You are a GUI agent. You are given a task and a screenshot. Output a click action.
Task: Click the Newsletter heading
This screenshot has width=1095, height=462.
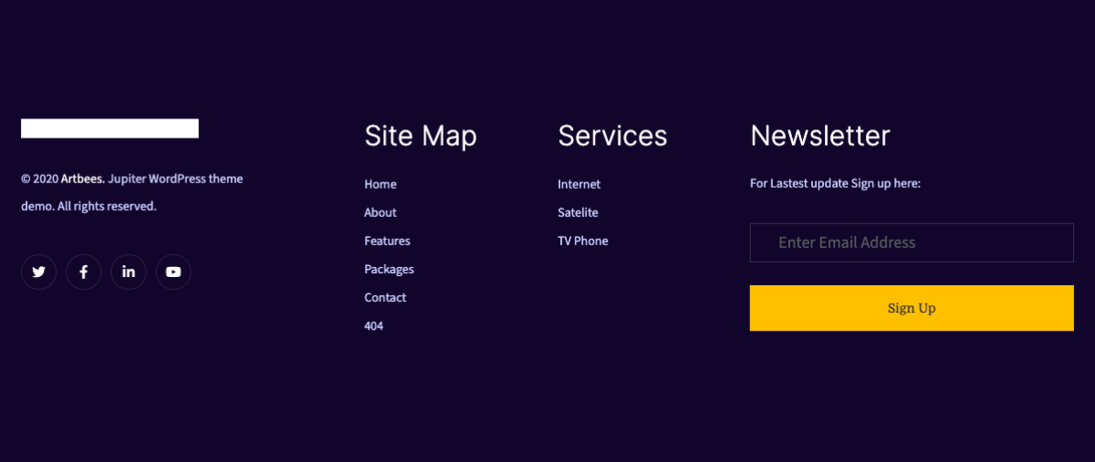[820, 136]
